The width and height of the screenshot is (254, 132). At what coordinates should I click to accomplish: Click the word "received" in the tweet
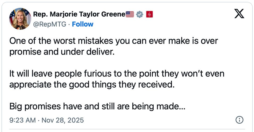(x=158, y=84)
